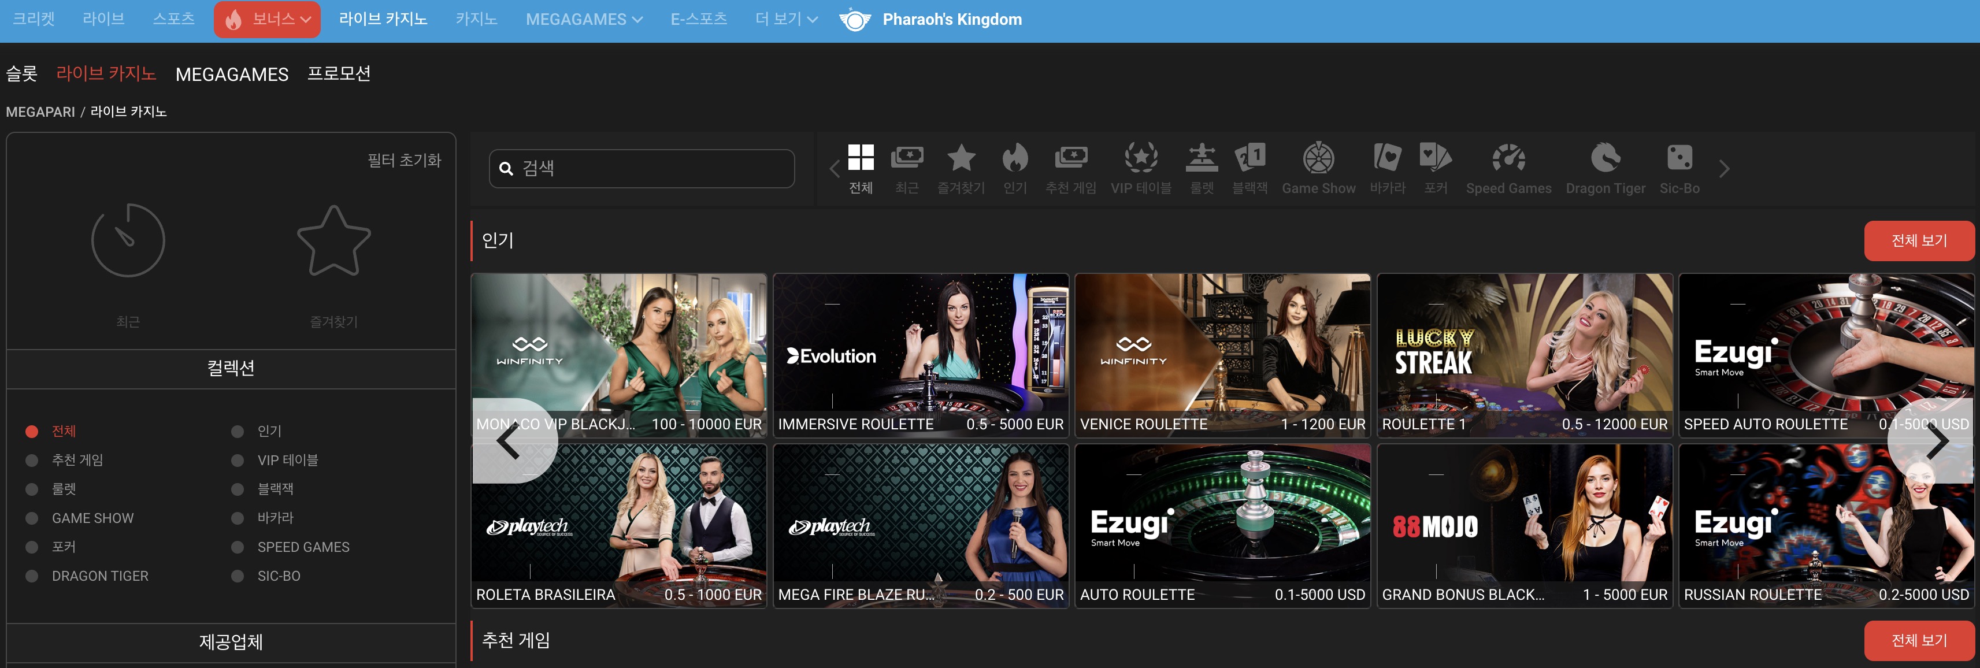Select the VIP 테이블 category icon
Viewport: 1980px width, 668px height.
1141,158
